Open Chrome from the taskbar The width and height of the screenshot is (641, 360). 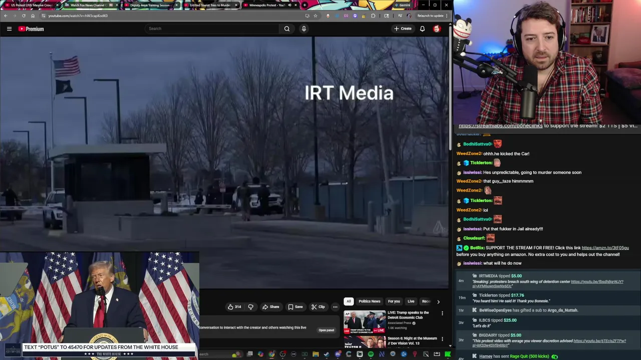(272, 354)
